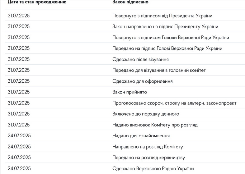Select 'Проголосовано скороч. строку на альтерн. законопроект'

pyautogui.click(x=174, y=103)
